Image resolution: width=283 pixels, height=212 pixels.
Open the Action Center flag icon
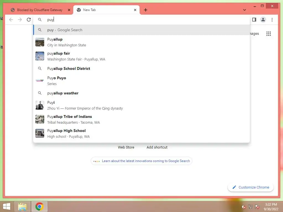257,207
